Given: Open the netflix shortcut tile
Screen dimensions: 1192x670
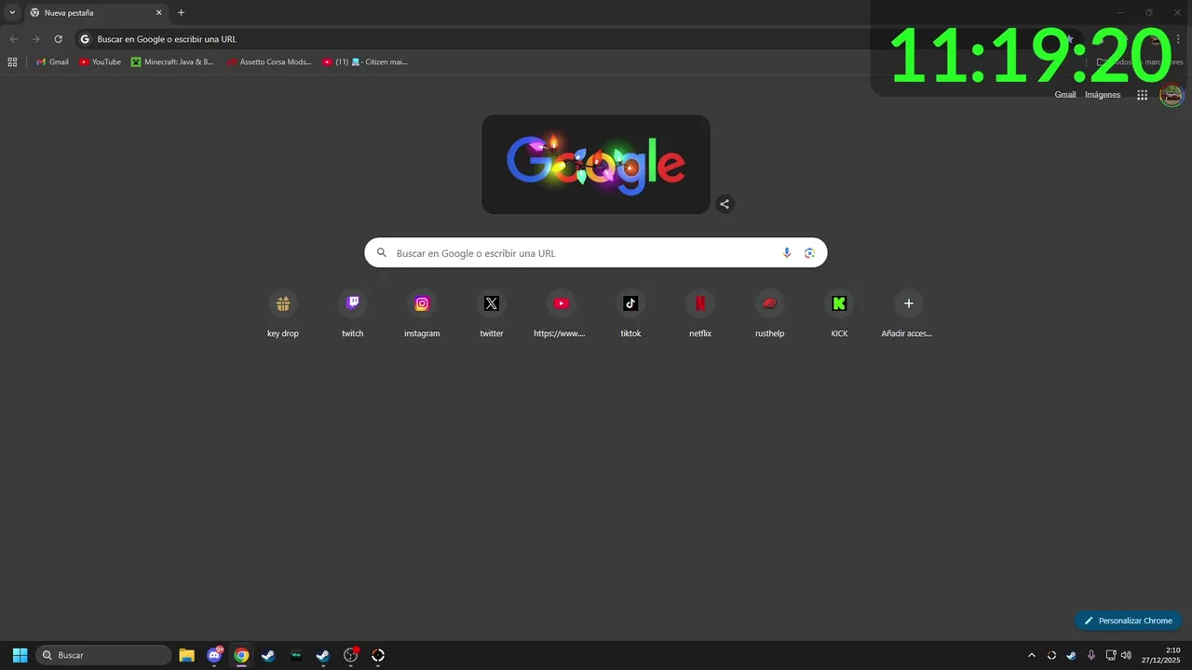Looking at the screenshot, I should coord(700,314).
